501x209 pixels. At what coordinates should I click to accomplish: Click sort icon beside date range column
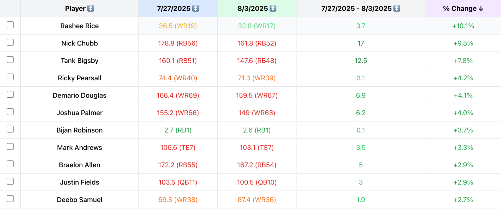pyautogui.click(x=397, y=8)
